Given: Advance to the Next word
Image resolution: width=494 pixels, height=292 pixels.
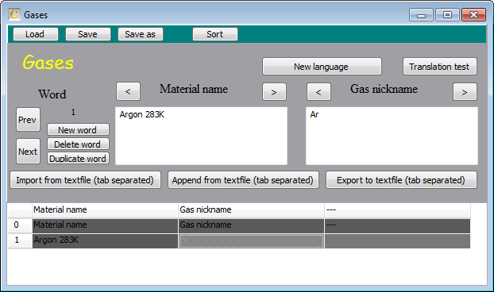Looking at the screenshot, I should pos(28,152).
